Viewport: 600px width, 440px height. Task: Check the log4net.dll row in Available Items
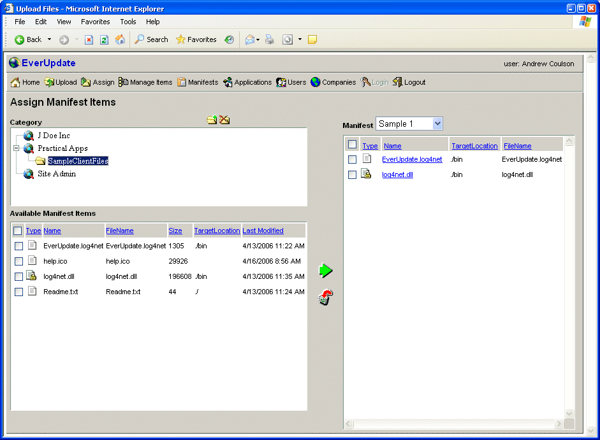pyautogui.click(x=18, y=276)
